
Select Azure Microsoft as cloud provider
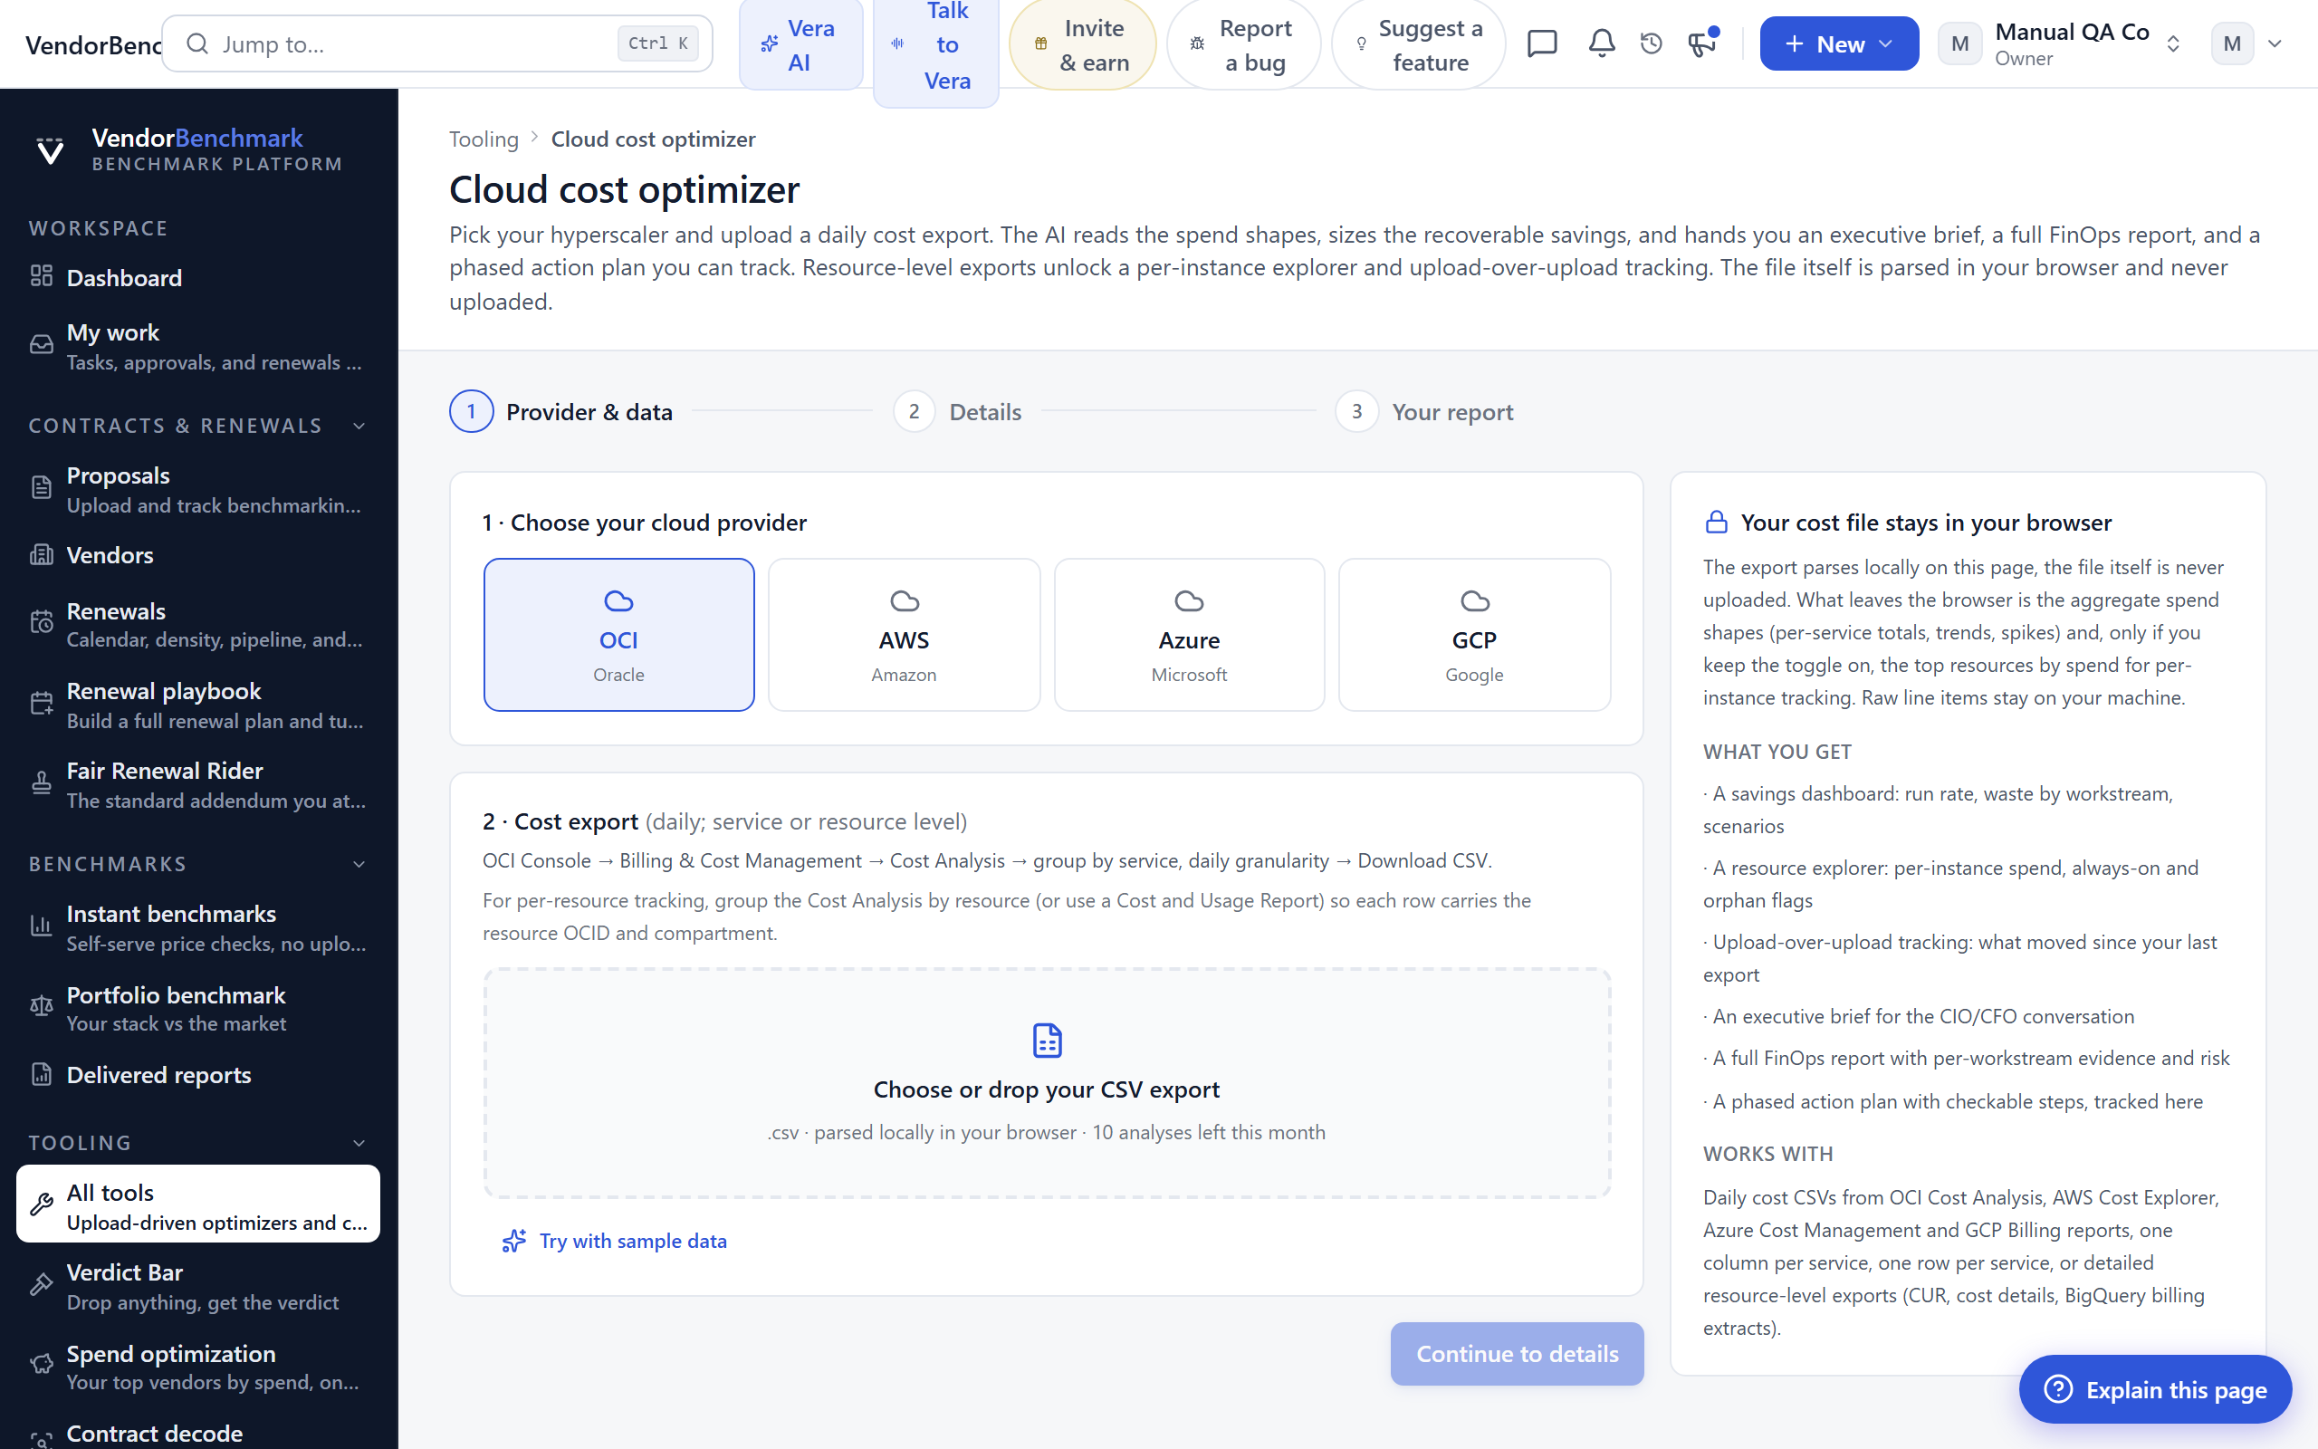click(1189, 635)
